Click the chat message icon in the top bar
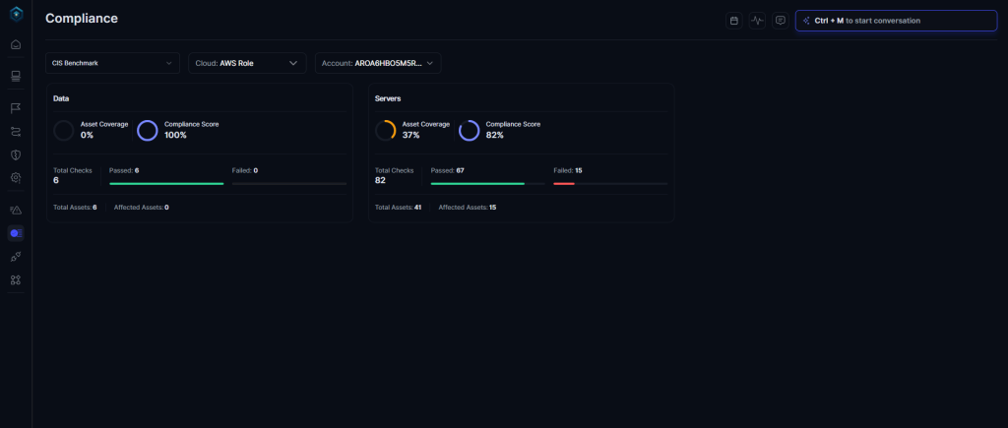 781,20
